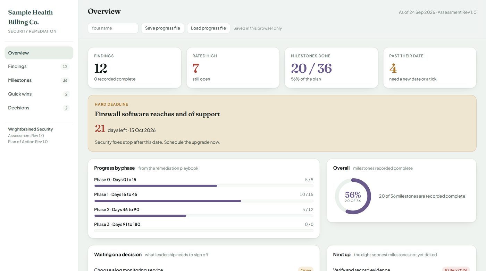
Task: Open the Milestones section
Action: (39, 80)
